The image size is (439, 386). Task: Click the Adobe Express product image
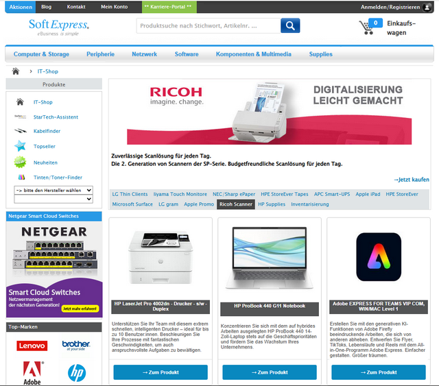(379, 256)
